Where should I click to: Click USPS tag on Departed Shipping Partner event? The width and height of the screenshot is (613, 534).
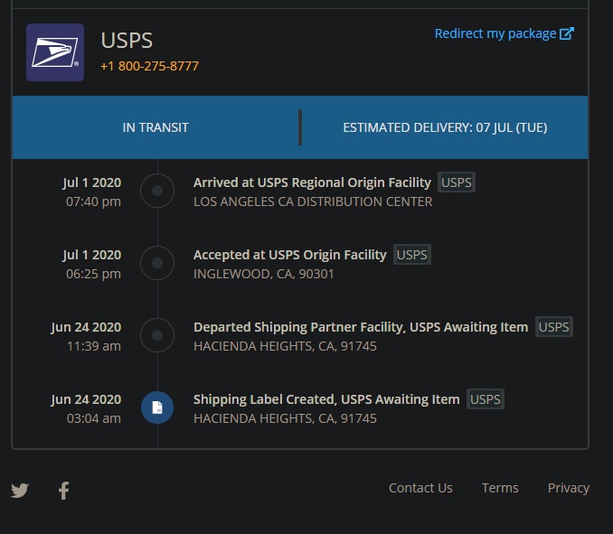(x=554, y=327)
